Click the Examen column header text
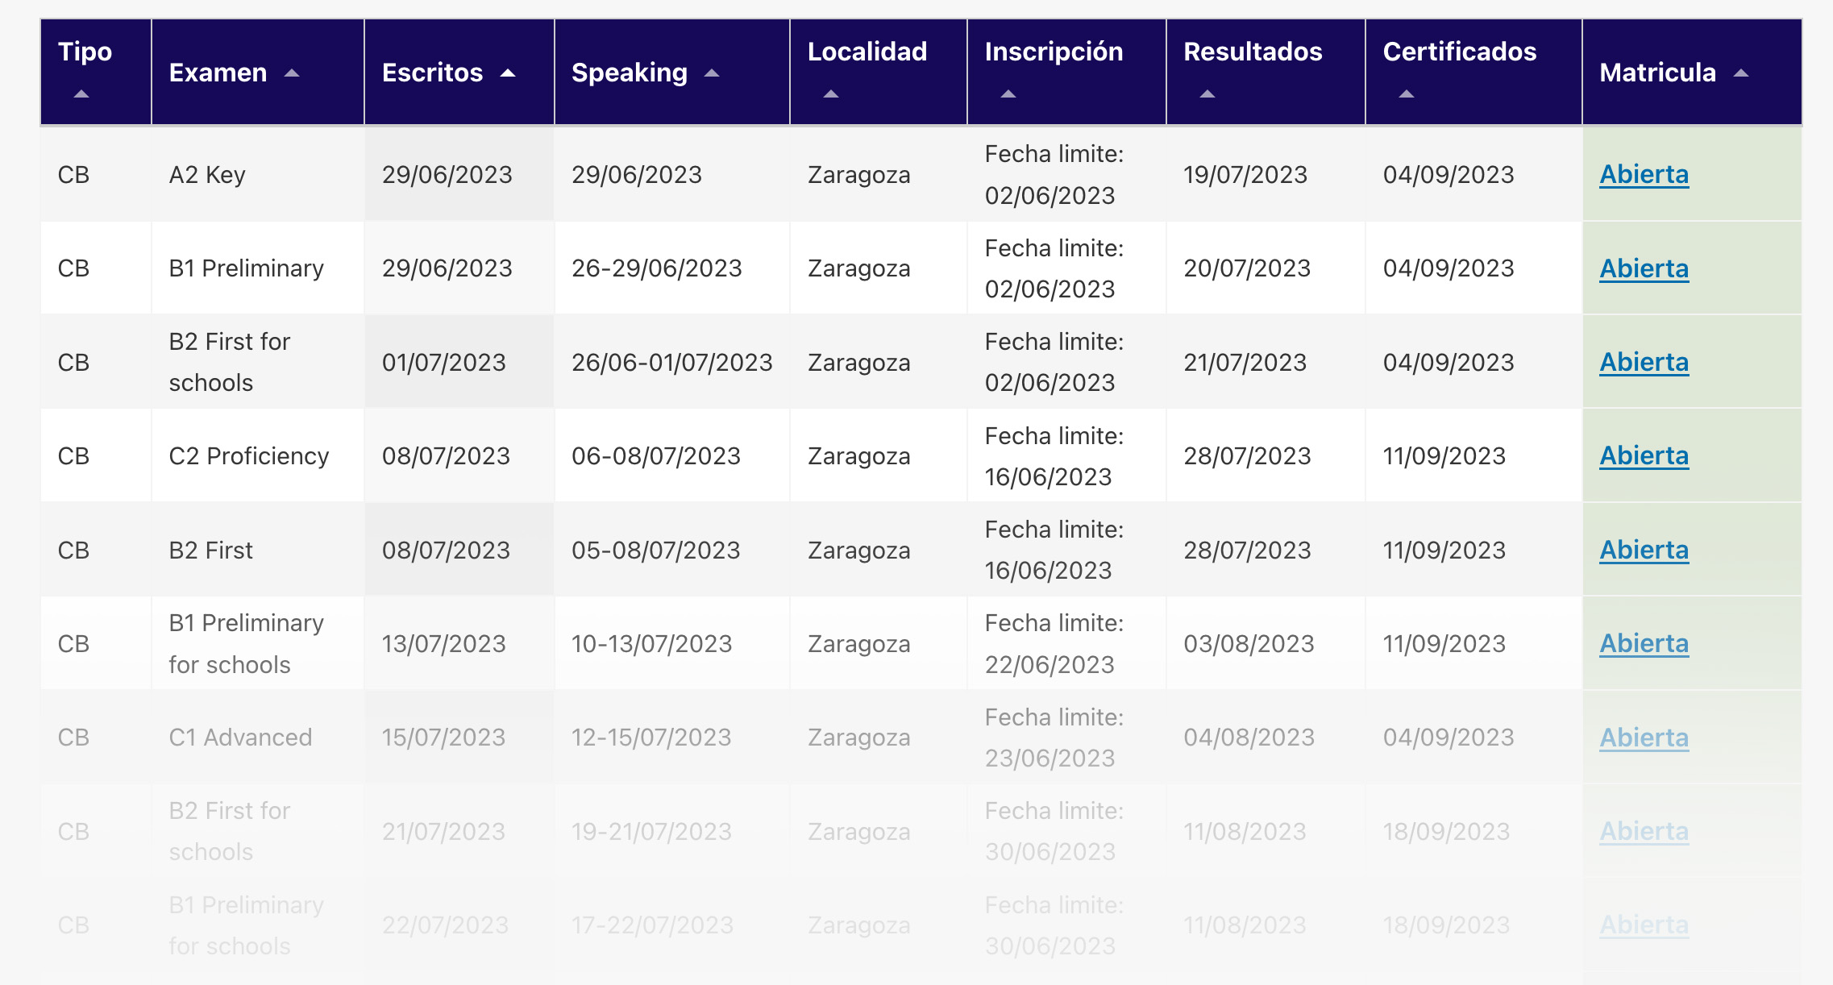The width and height of the screenshot is (1833, 985). (x=218, y=73)
